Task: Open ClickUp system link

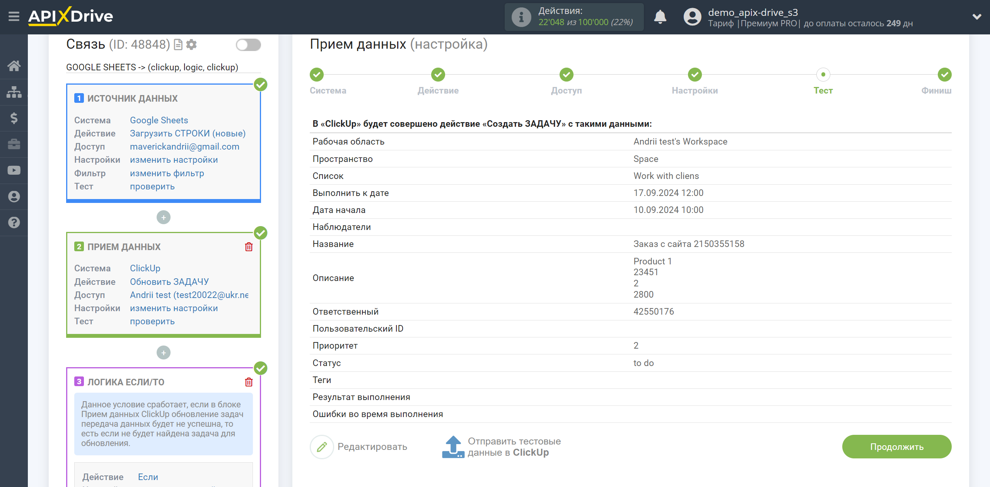Action: click(x=145, y=268)
